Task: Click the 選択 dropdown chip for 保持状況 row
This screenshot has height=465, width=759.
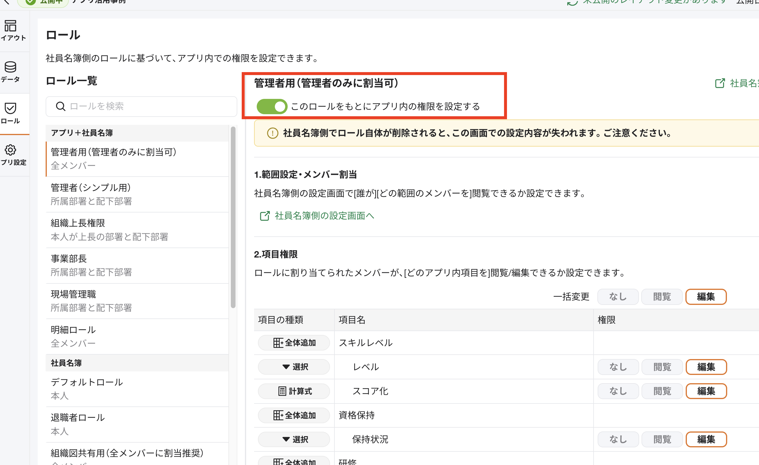Action: click(294, 439)
